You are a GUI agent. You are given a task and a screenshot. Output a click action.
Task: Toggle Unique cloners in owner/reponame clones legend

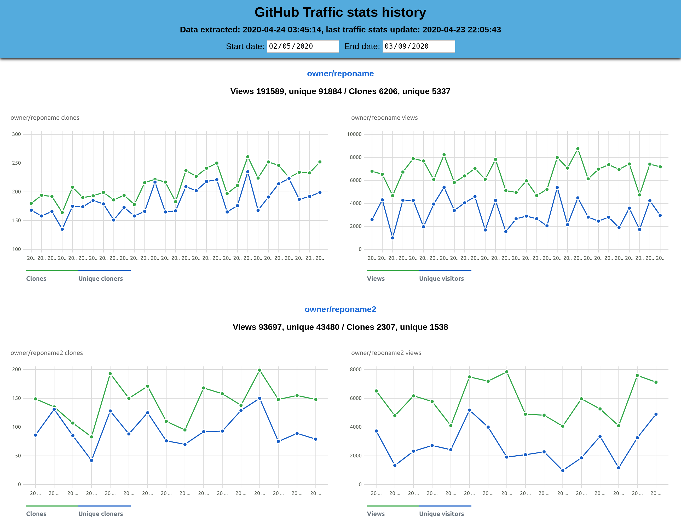tap(100, 278)
